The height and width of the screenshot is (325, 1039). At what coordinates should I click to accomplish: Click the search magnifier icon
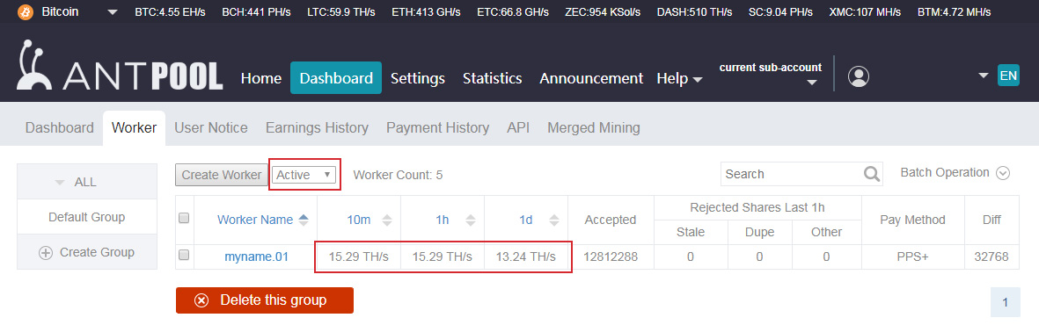873,174
